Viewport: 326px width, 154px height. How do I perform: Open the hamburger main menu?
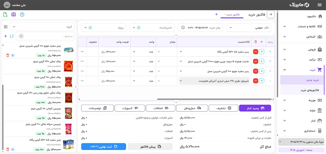click(319, 5)
